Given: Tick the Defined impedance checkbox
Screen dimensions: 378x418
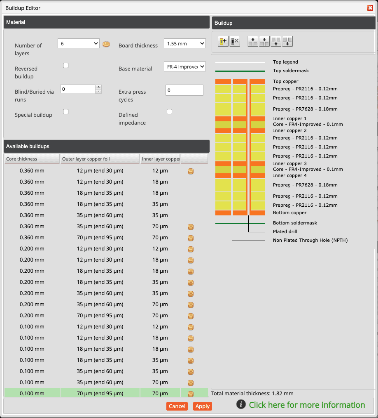Looking at the screenshot, I should pyautogui.click(x=170, y=111).
